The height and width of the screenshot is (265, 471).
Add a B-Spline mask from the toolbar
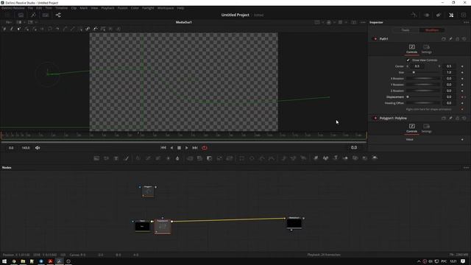coord(272,158)
